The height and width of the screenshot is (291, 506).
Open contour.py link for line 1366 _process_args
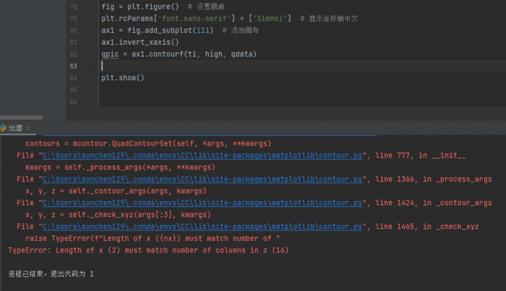click(x=202, y=180)
